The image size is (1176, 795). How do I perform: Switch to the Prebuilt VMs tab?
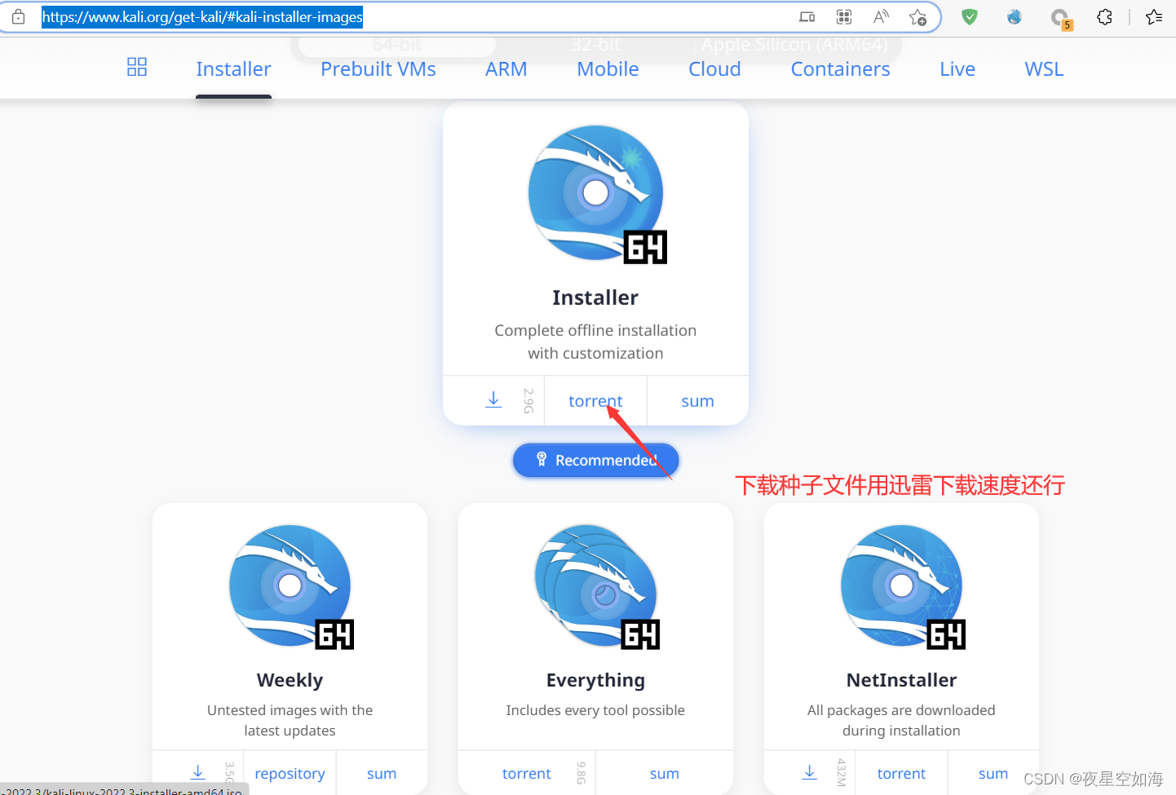click(x=378, y=69)
